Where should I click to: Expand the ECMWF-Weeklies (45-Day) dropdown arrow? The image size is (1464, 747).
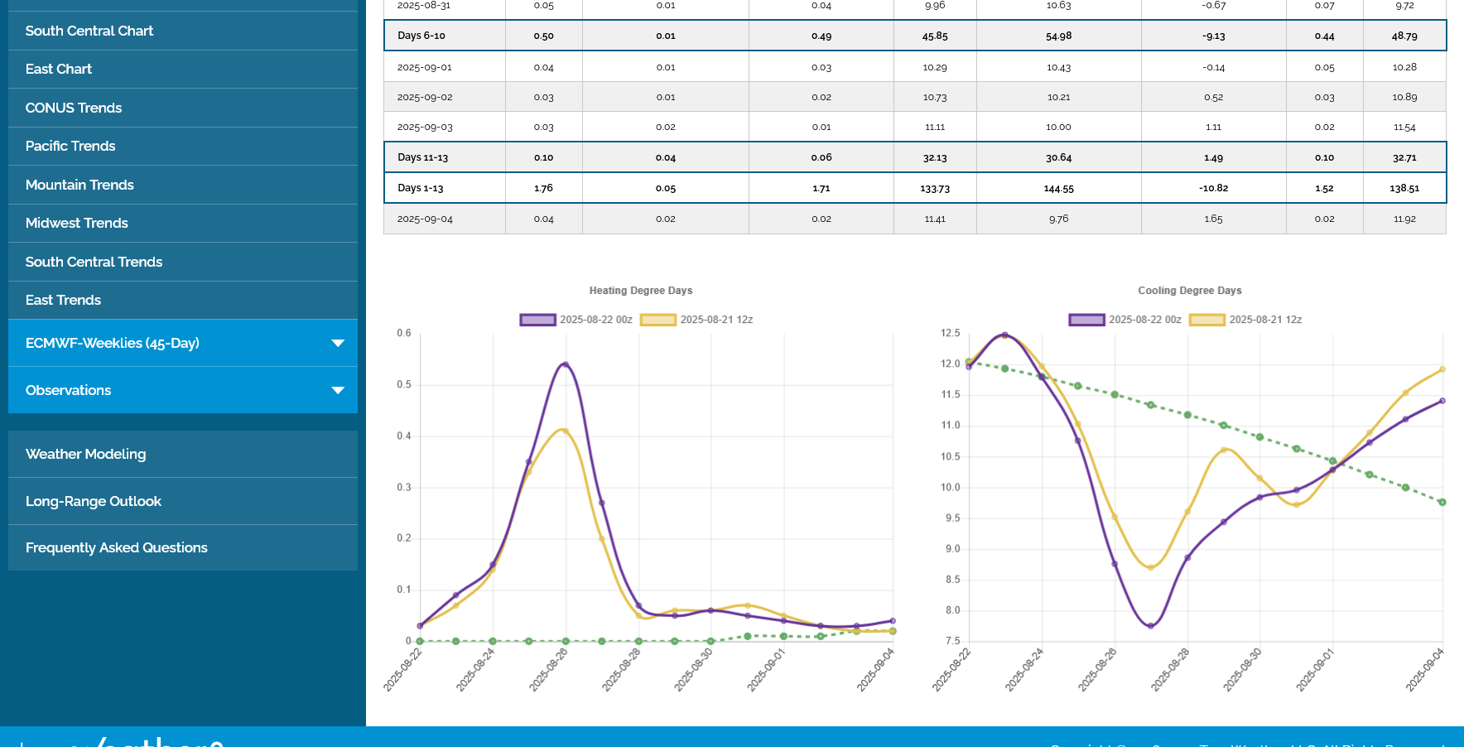337,343
